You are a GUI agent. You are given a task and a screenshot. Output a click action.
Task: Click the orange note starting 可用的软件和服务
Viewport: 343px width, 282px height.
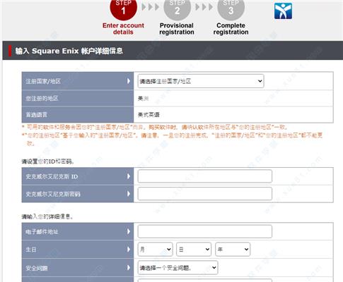pyautogui.click(x=155, y=127)
